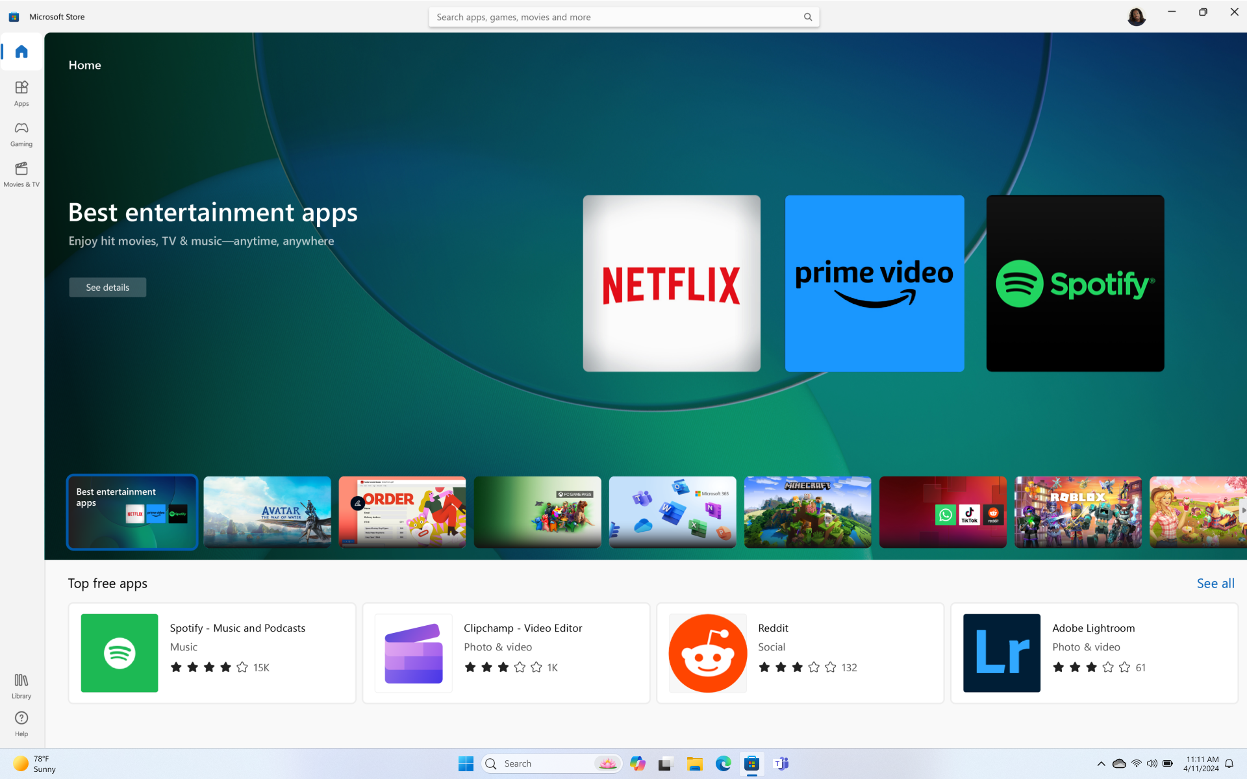Open See all top free apps

(1215, 584)
